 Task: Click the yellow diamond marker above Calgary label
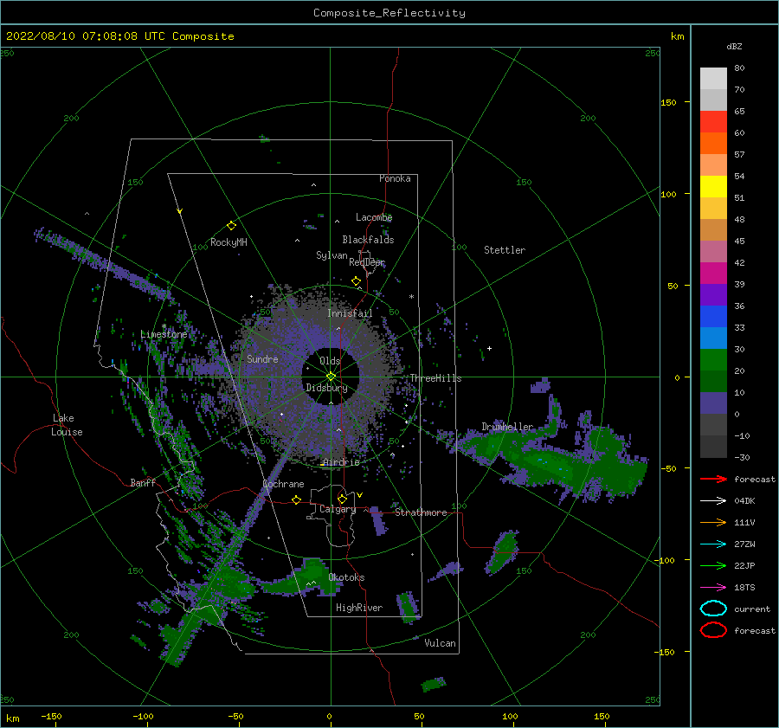click(342, 499)
